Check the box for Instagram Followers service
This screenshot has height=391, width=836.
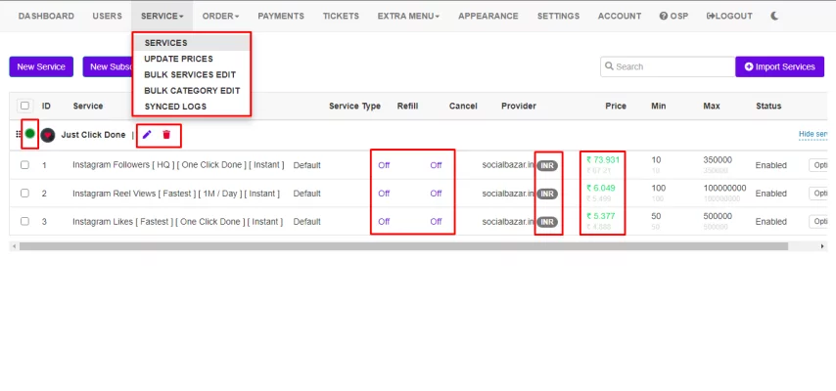click(x=24, y=165)
